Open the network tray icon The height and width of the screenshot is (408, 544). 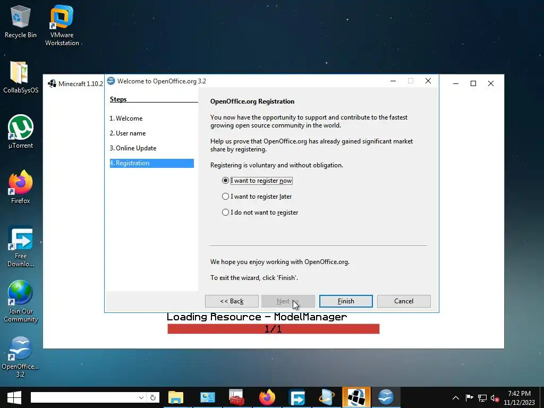tap(482, 398)
